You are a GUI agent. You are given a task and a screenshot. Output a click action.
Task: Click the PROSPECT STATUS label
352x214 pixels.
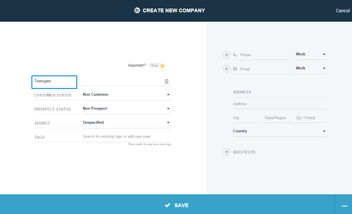(x=53, y=109)
